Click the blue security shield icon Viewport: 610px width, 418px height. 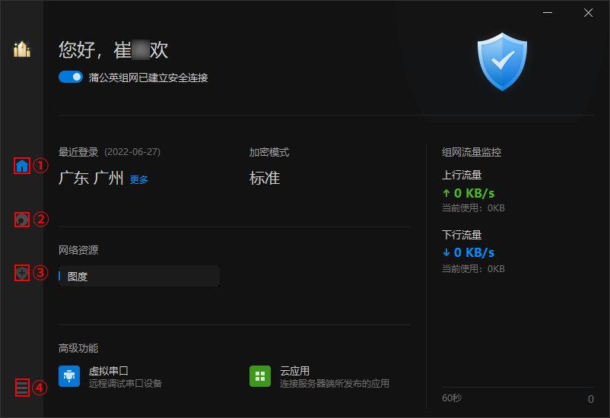[x=502, y=62]
